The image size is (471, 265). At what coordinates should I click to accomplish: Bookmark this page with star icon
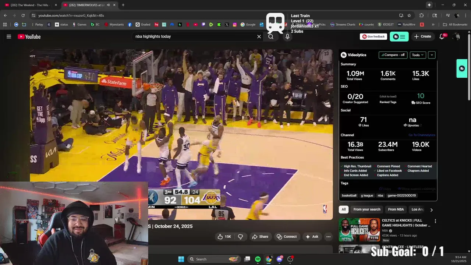coord(409,15)
